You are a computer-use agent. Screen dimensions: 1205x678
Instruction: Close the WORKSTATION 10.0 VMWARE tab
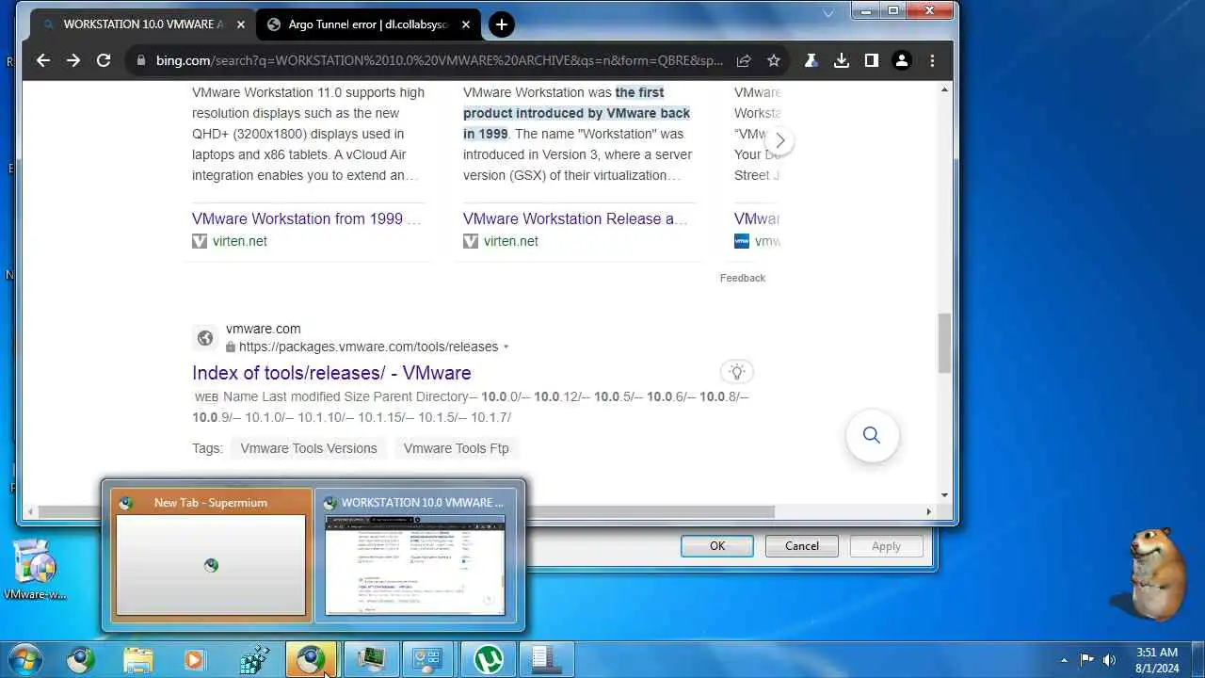240,24
